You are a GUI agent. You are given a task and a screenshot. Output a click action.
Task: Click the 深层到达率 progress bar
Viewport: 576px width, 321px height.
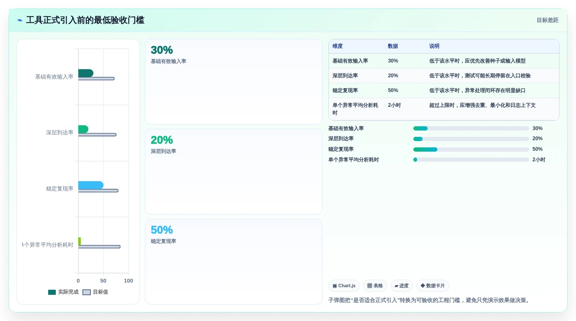tap(471, 139)
